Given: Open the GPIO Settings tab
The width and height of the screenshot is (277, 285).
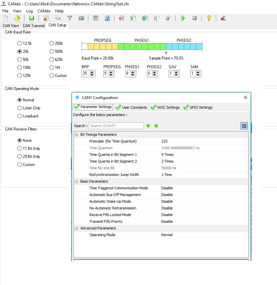Looking at the screenshot, I should pos(198,107).
